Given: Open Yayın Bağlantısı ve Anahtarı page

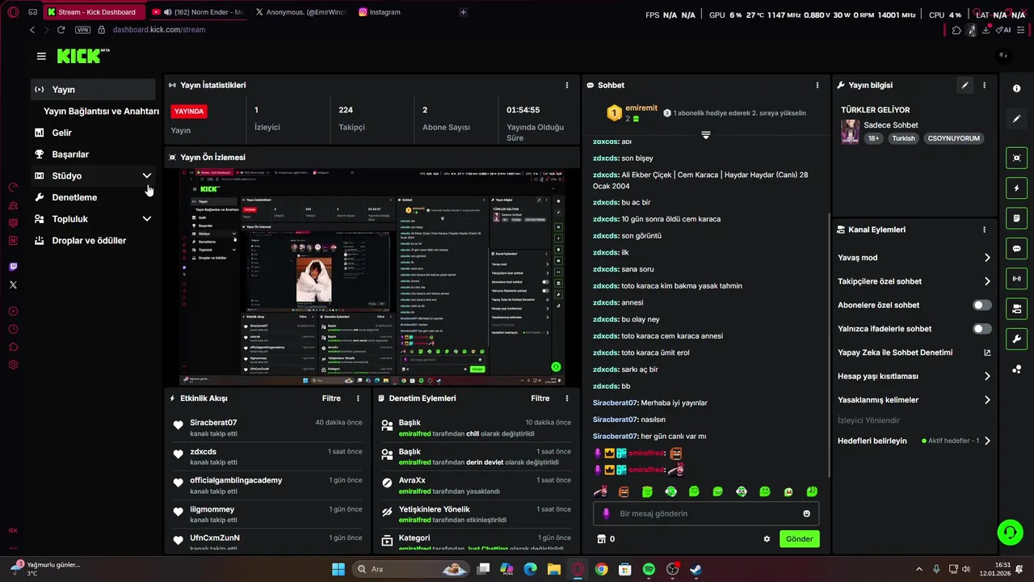Looking at the screenshot, I should click(101, 112).
